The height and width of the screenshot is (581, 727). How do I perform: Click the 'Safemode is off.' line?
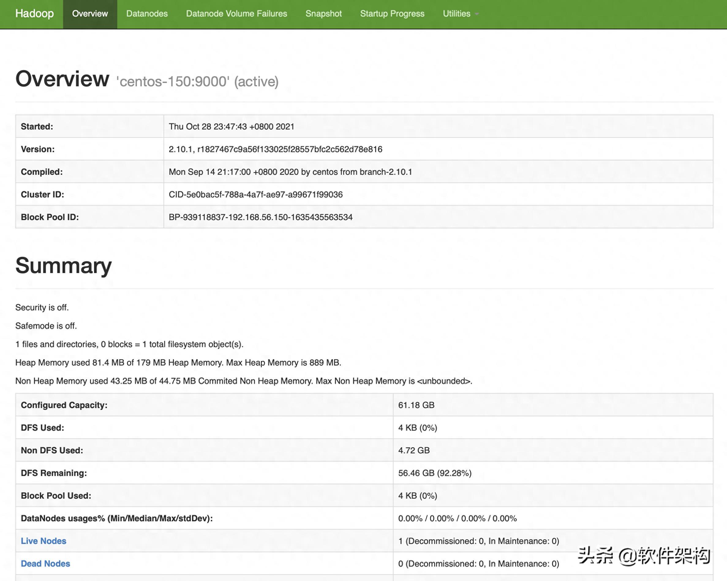pos(46,325)
